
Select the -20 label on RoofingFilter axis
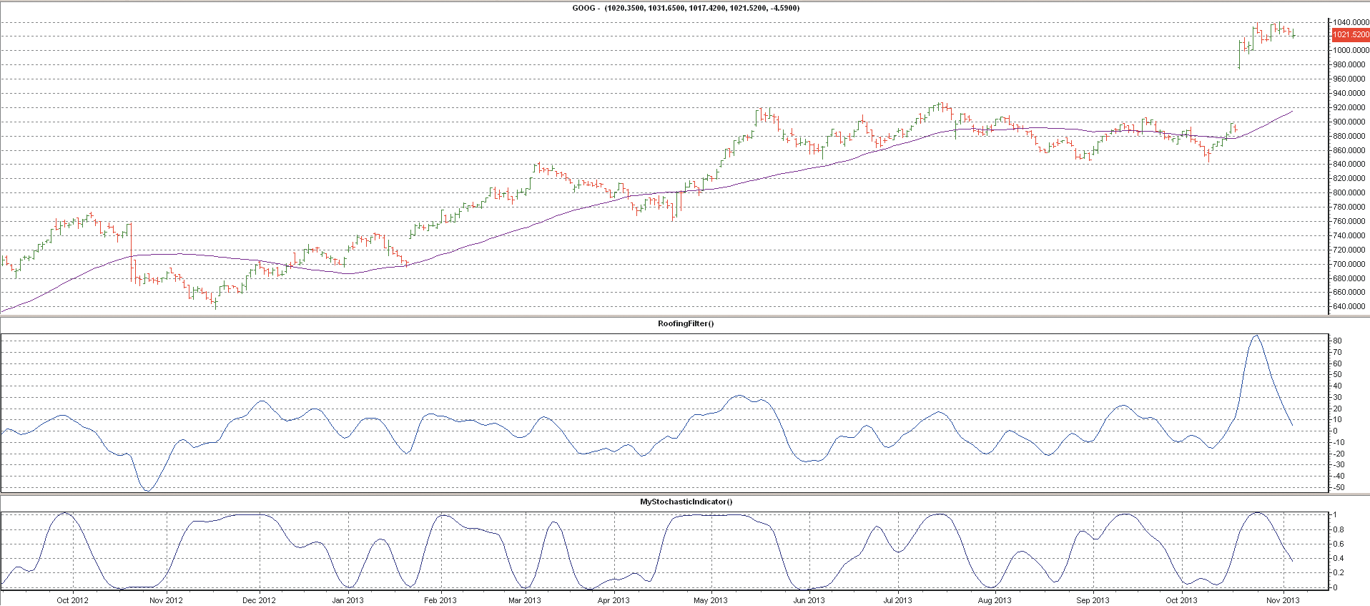pyautogui.click(x=1339, y=454)
